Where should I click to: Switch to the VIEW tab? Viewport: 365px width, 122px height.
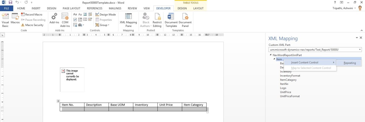pos(147,8)
